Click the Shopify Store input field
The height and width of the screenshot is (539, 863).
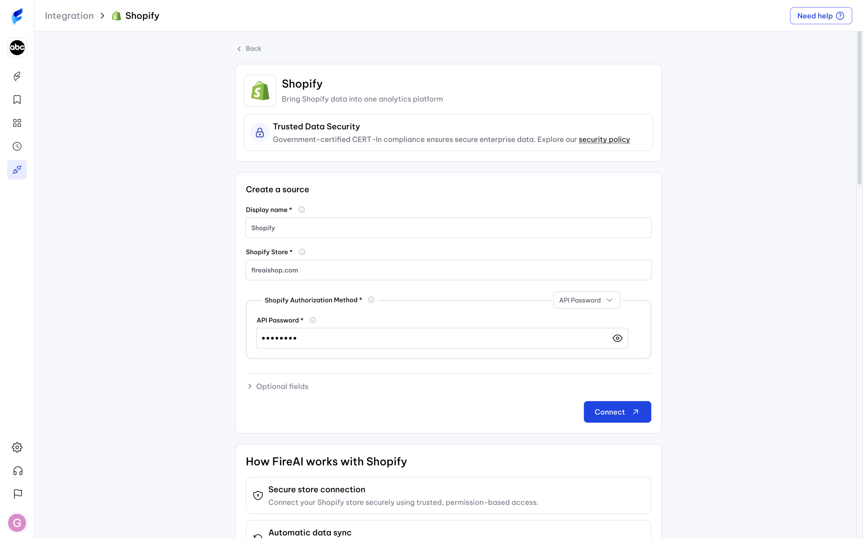point(448,270)
